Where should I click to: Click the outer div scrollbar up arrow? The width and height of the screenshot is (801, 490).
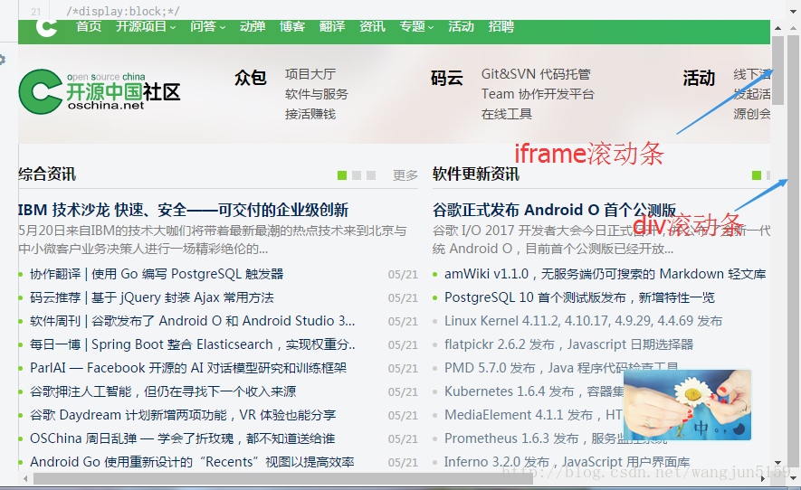click(794, 29)
